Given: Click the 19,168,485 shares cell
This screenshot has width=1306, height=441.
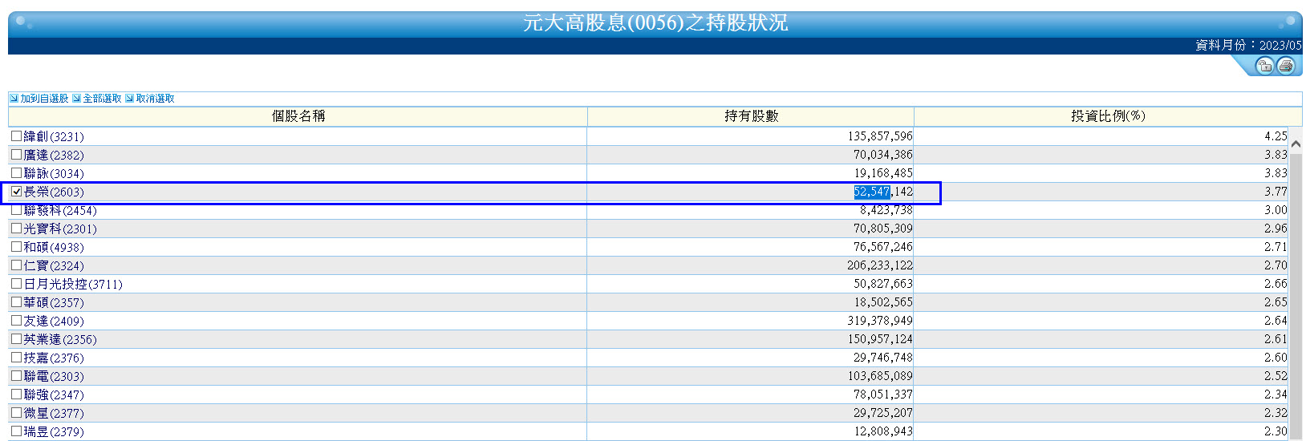Looking at the screenshot, I should 750,173.
